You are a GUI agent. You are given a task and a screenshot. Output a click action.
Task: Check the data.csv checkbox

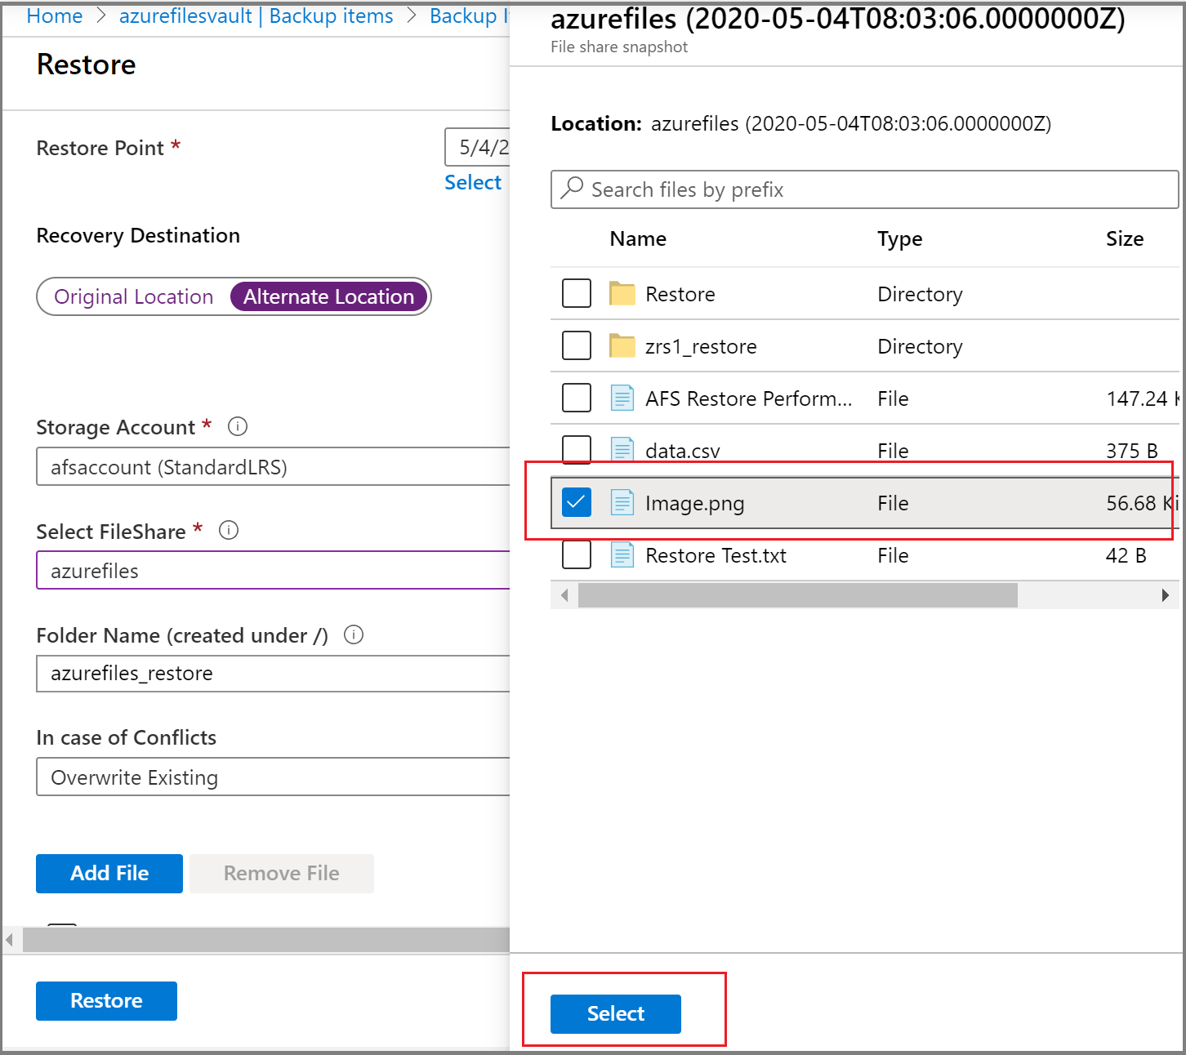576,450
